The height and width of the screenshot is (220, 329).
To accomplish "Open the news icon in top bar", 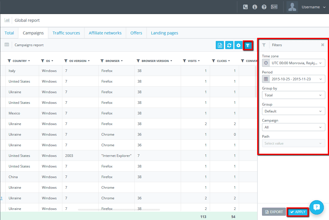I will click(274, 7).
